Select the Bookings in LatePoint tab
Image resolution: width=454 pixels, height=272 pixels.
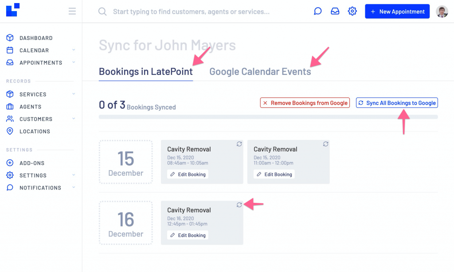click(145, 71)
